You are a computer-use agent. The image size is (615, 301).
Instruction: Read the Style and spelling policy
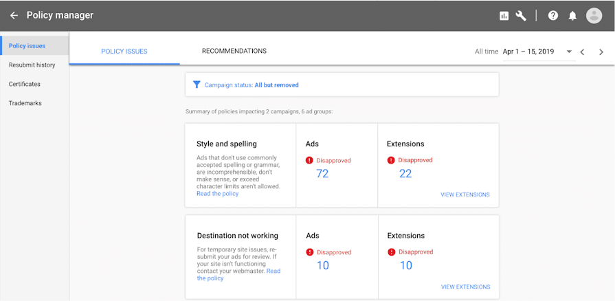pos(217,194)
